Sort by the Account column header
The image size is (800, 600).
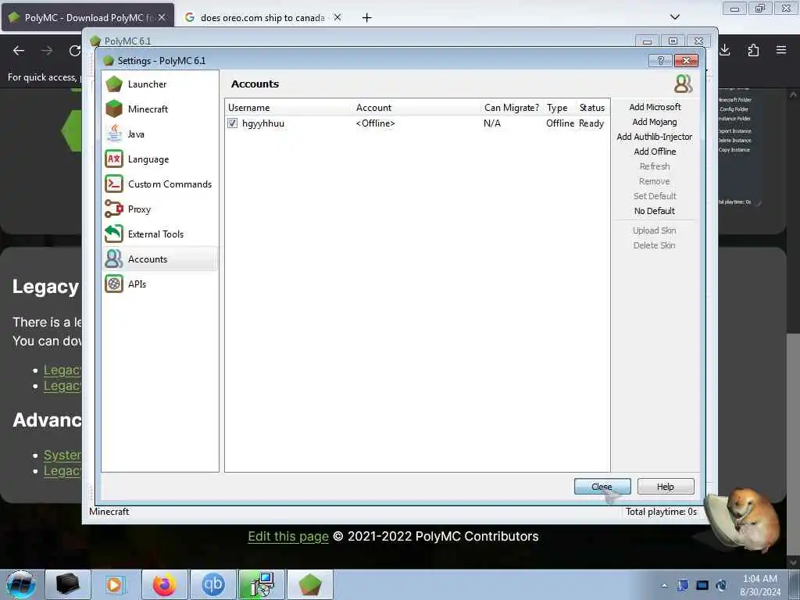pyautogui.click(x=417, y=108)
